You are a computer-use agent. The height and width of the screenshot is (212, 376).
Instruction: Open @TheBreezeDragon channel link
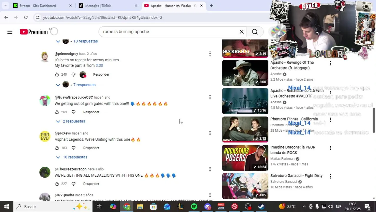click(x=71, y=169)
